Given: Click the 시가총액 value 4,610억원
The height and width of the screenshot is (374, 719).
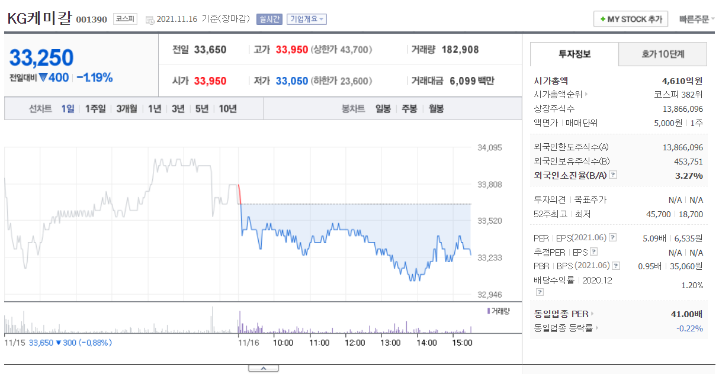Looking at the screenshot, I should click(x=682, y=81).
